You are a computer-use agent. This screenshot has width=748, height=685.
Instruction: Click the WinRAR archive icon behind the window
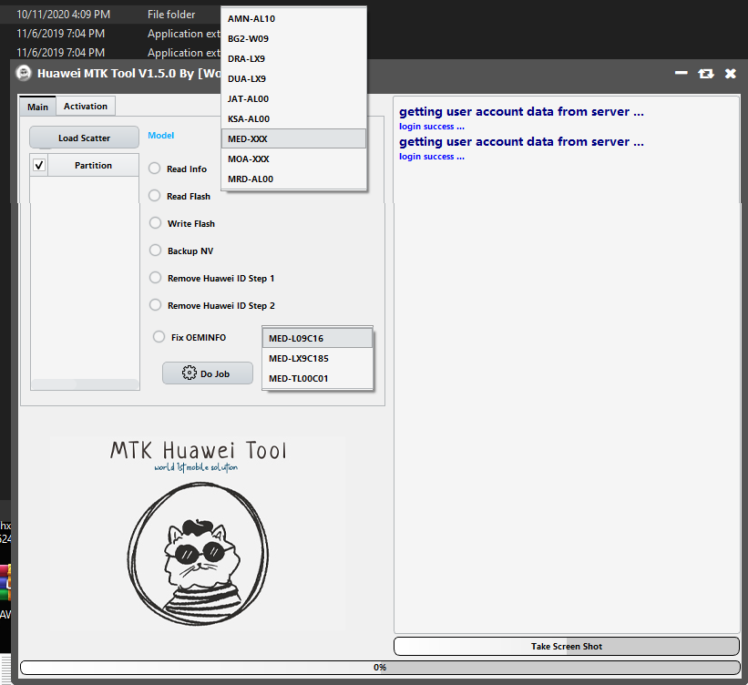pos(5,582)
